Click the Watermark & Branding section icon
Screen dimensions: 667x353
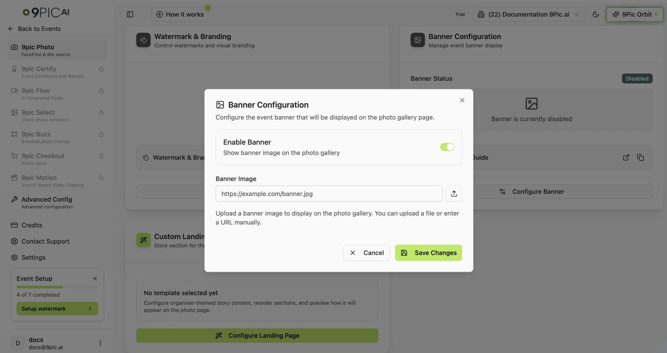pos(143,40)
